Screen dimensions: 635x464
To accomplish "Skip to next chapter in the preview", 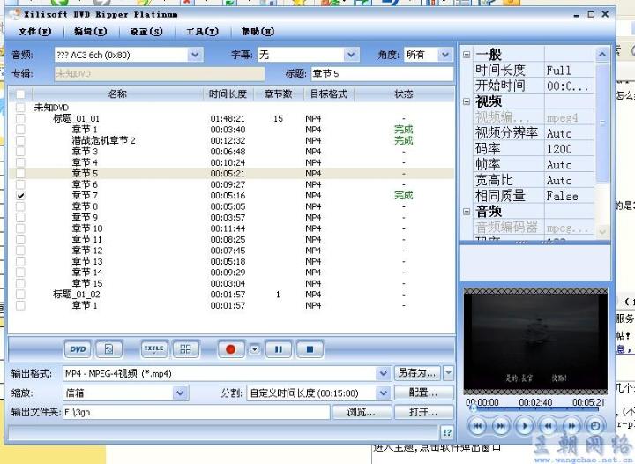I will click(501, 426).
